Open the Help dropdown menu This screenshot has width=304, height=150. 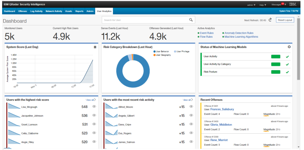[x=263, y=5]
